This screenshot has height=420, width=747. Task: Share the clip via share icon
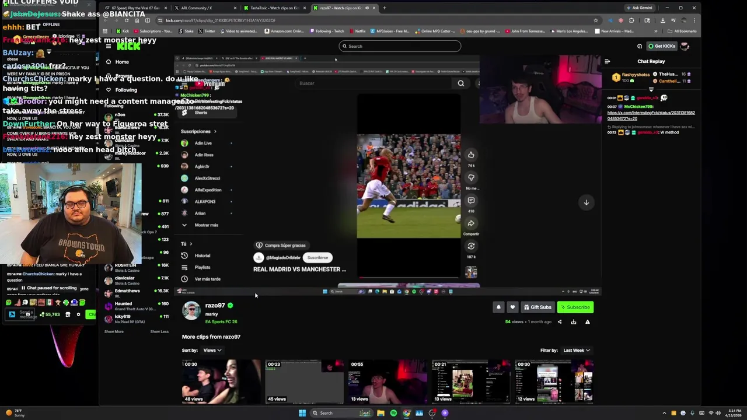560,322
